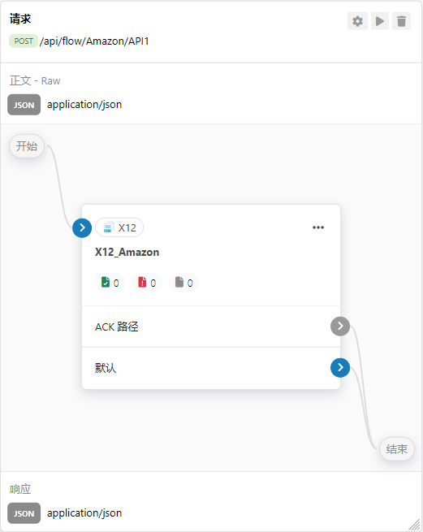Select blue input arrow on X12 node
The height and width of the screenshot is (532, 423).
point(82,227)
